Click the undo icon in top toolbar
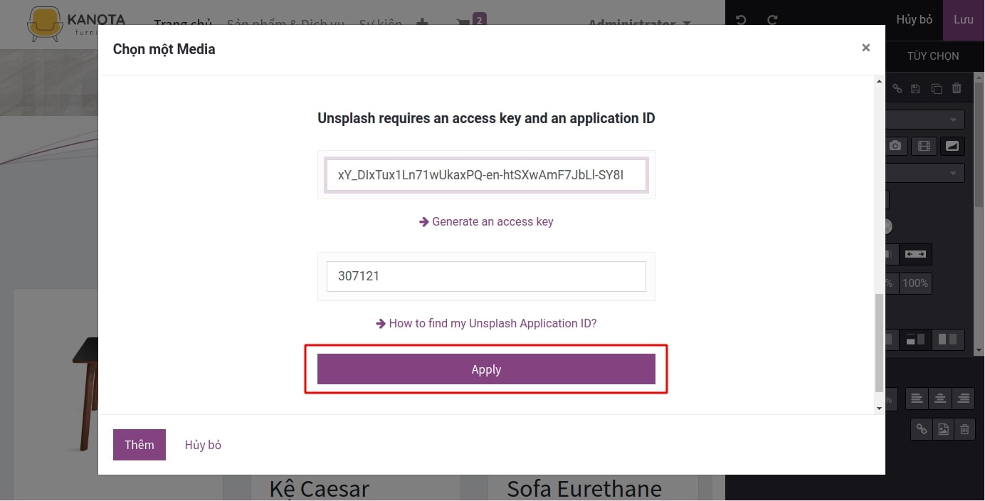 click(740, 20)
